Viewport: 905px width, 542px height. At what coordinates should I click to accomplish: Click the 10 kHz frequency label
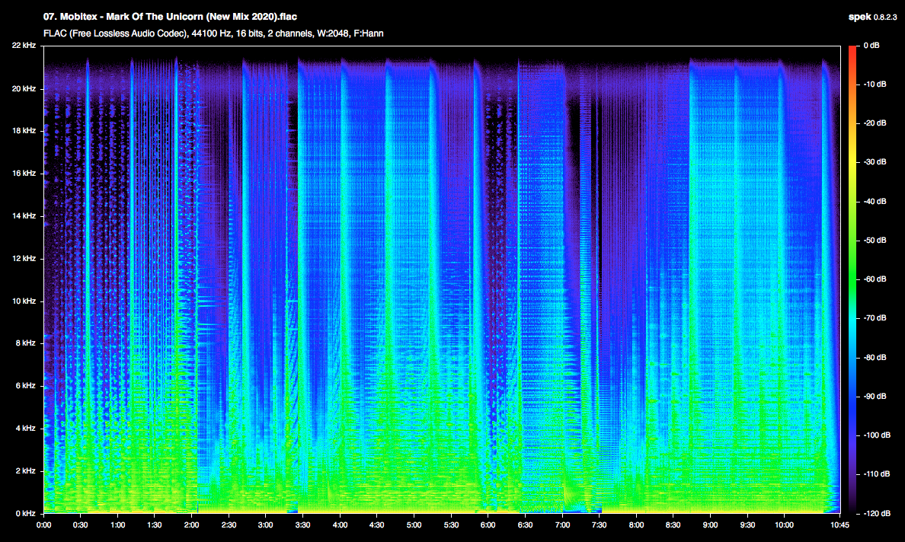pos(24,301)
